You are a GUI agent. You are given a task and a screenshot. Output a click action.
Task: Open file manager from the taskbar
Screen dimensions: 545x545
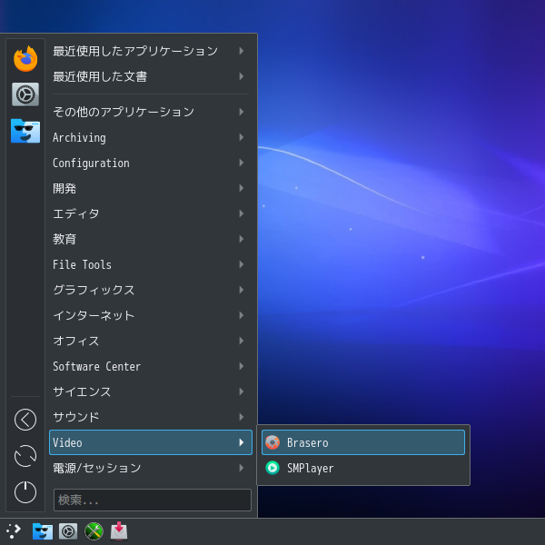pos(43,531)
